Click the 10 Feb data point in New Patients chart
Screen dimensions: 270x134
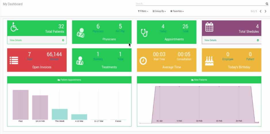pyautogui.click(x=199, y=86)
